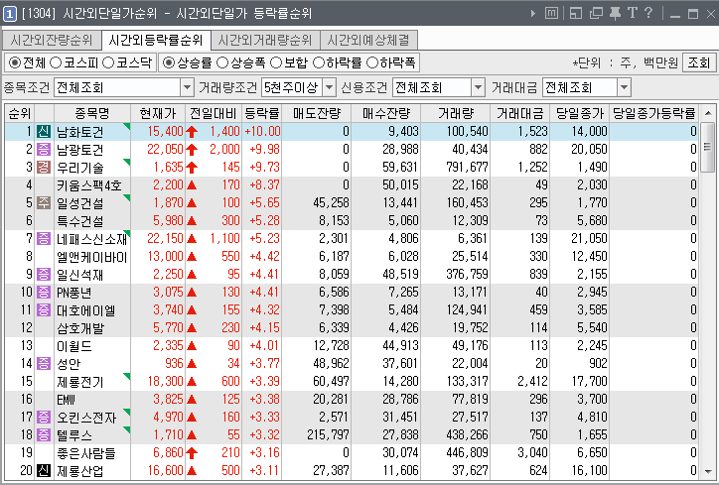Image resolution: width=719 pixels, height=485 pixels.
Task: Select the 코스피 radio button
Action: 56,62
